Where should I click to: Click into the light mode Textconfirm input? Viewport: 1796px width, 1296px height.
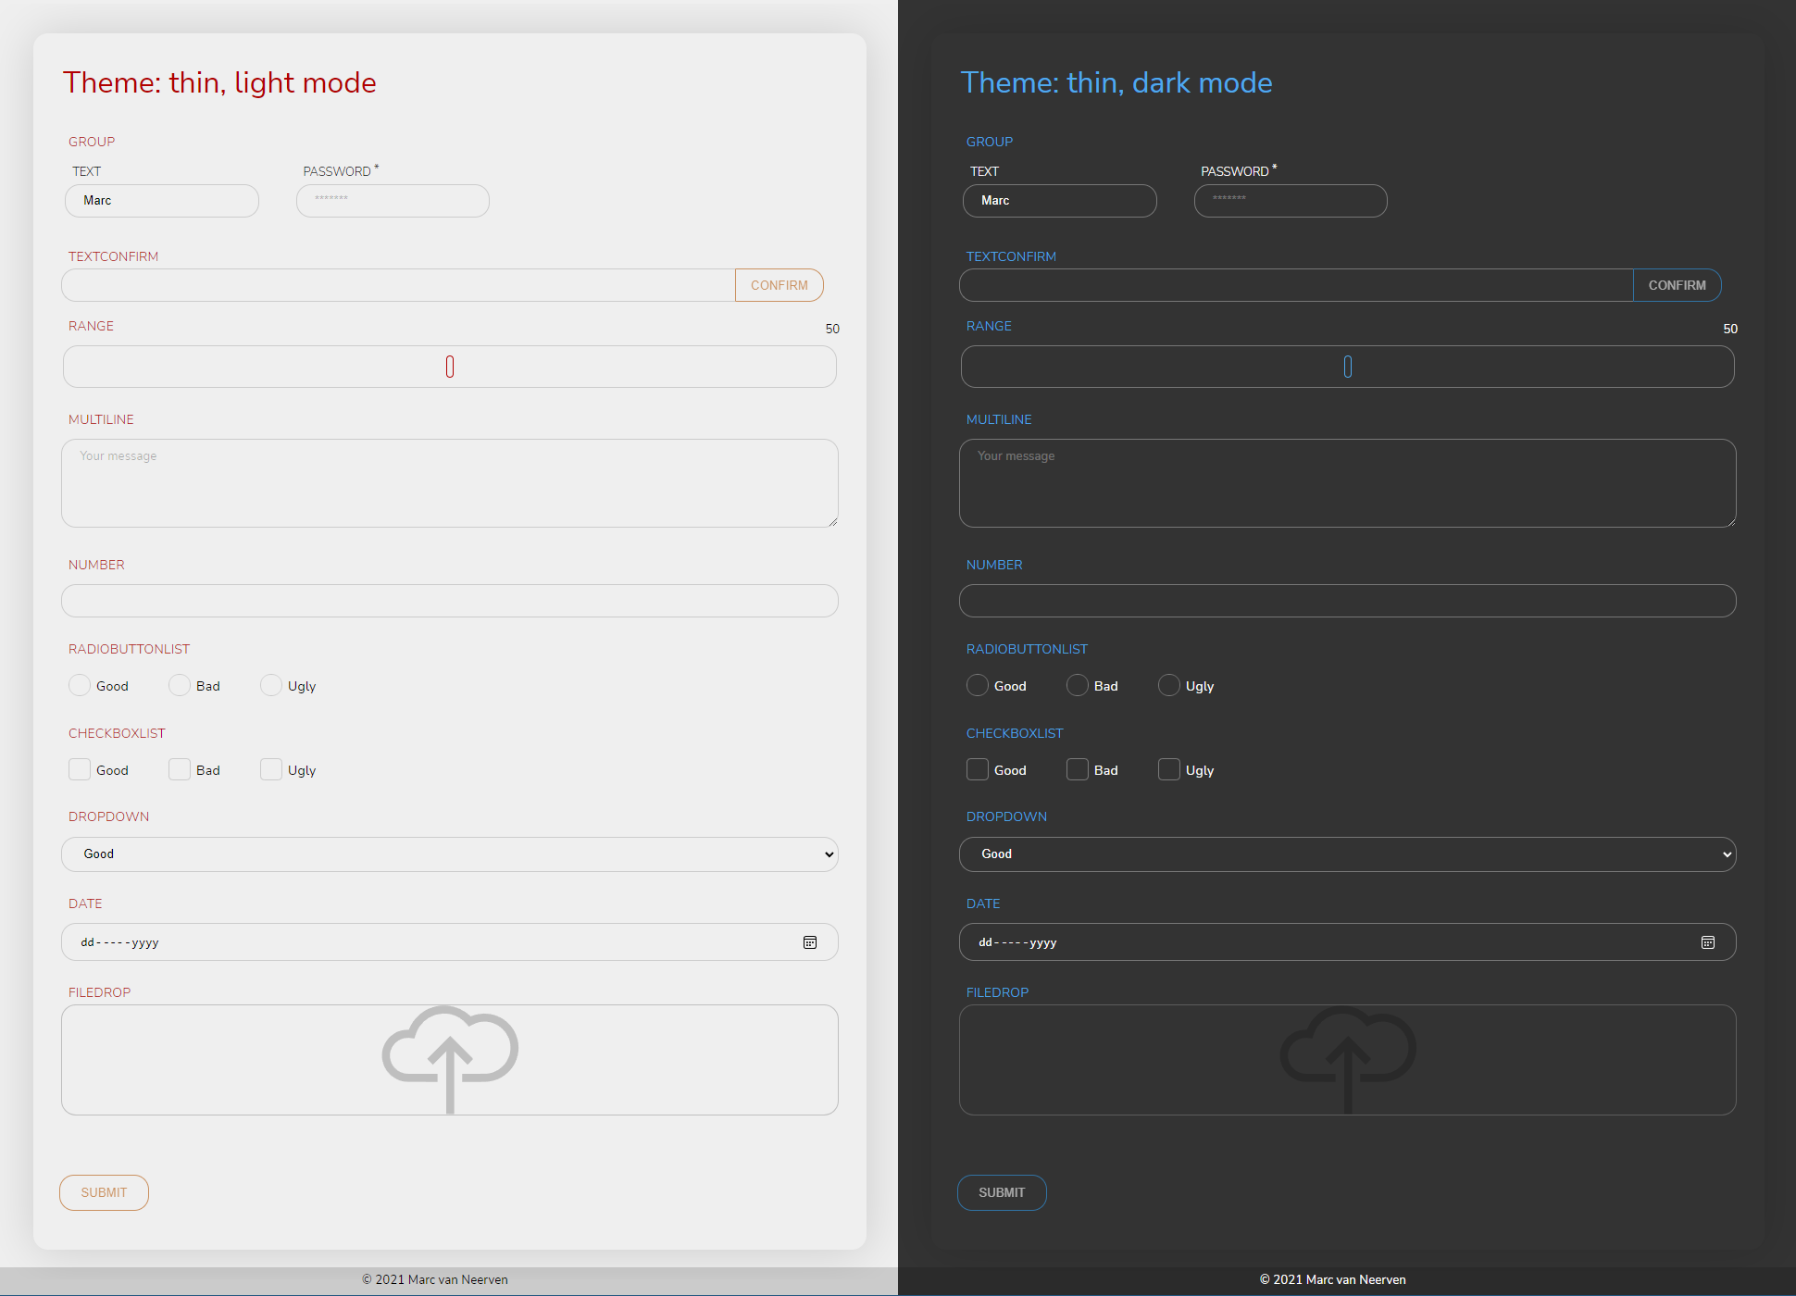pos(398,285)
